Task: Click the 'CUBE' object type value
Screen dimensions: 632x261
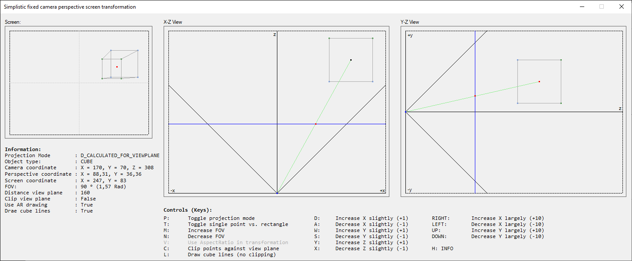Action: (x=87, y=161)
